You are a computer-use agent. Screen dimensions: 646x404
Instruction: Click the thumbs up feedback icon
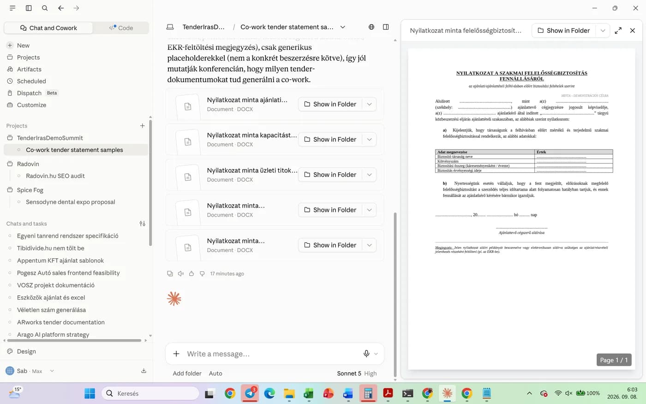[x=191, y=273]
